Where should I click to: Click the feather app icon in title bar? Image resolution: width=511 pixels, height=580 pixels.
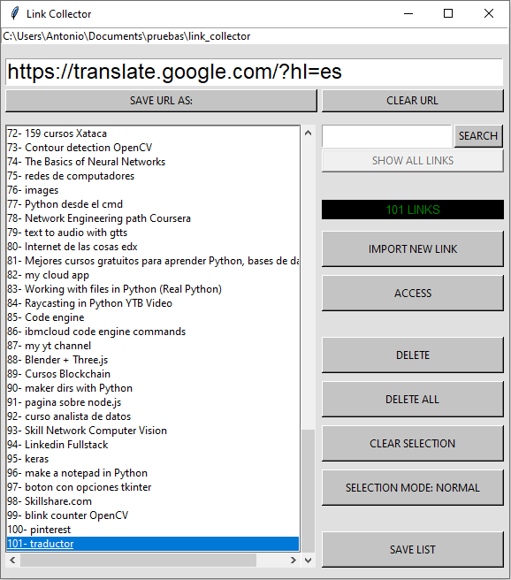(15, 13)
